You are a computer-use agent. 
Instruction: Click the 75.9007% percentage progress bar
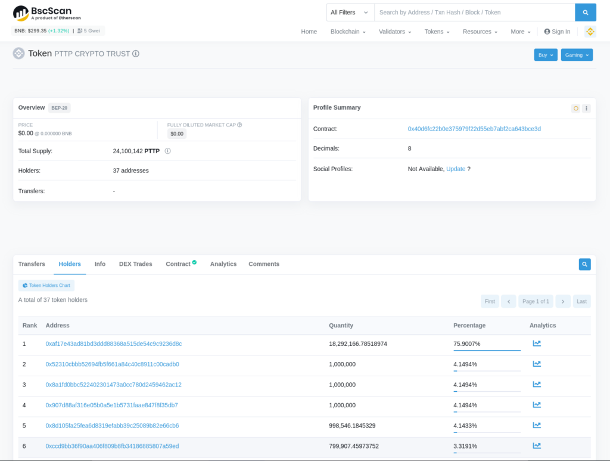pos(487,351)
